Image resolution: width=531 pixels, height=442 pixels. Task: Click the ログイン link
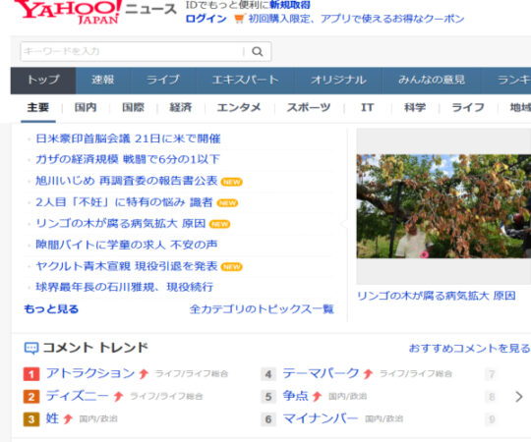coord(206,19)
